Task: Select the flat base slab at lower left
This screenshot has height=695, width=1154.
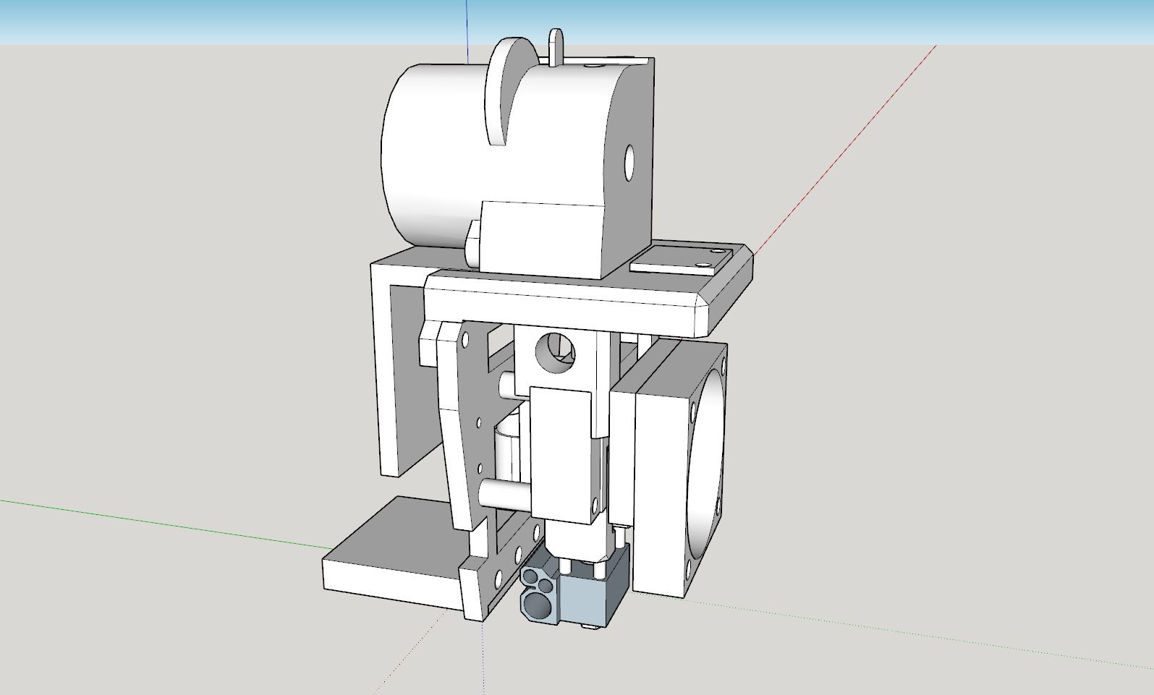Action: [x=394, y=553]
